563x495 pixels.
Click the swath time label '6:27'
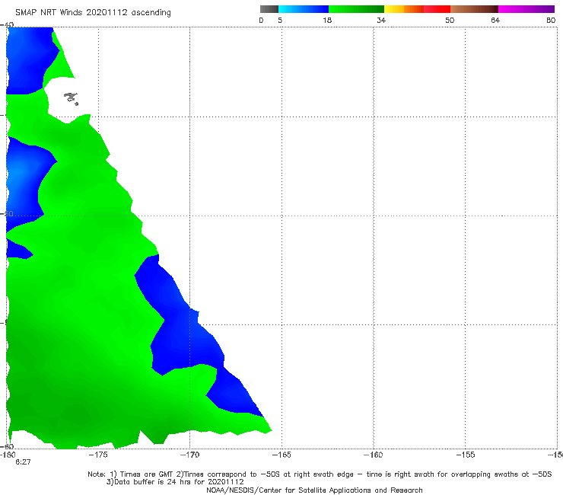click(x=23, y=462)
